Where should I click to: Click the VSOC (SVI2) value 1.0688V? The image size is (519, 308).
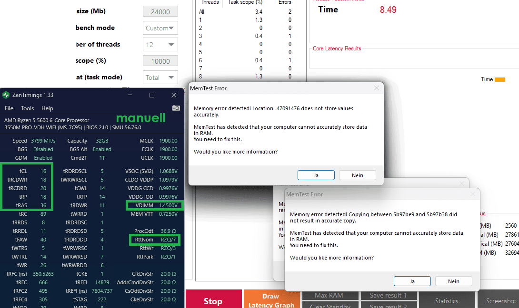(x=168, y=171)
